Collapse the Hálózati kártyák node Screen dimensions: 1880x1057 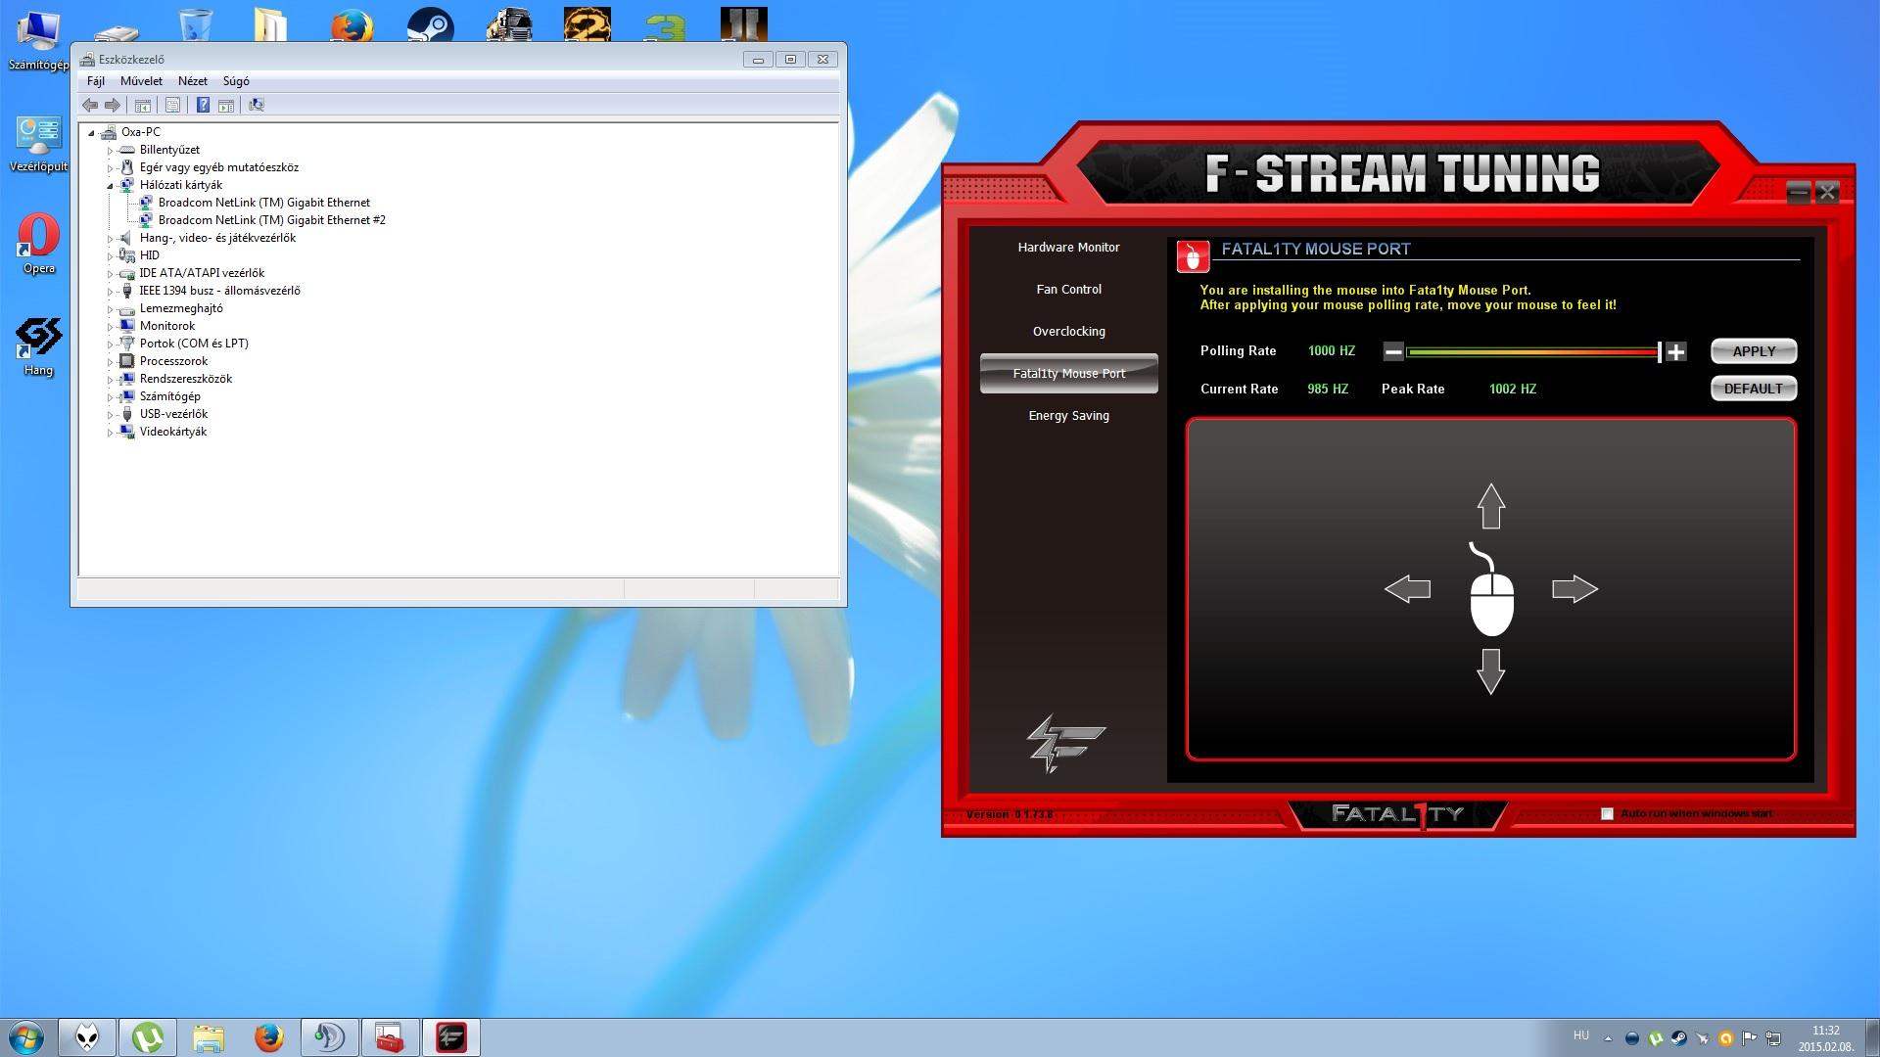(x=110, y=186)
